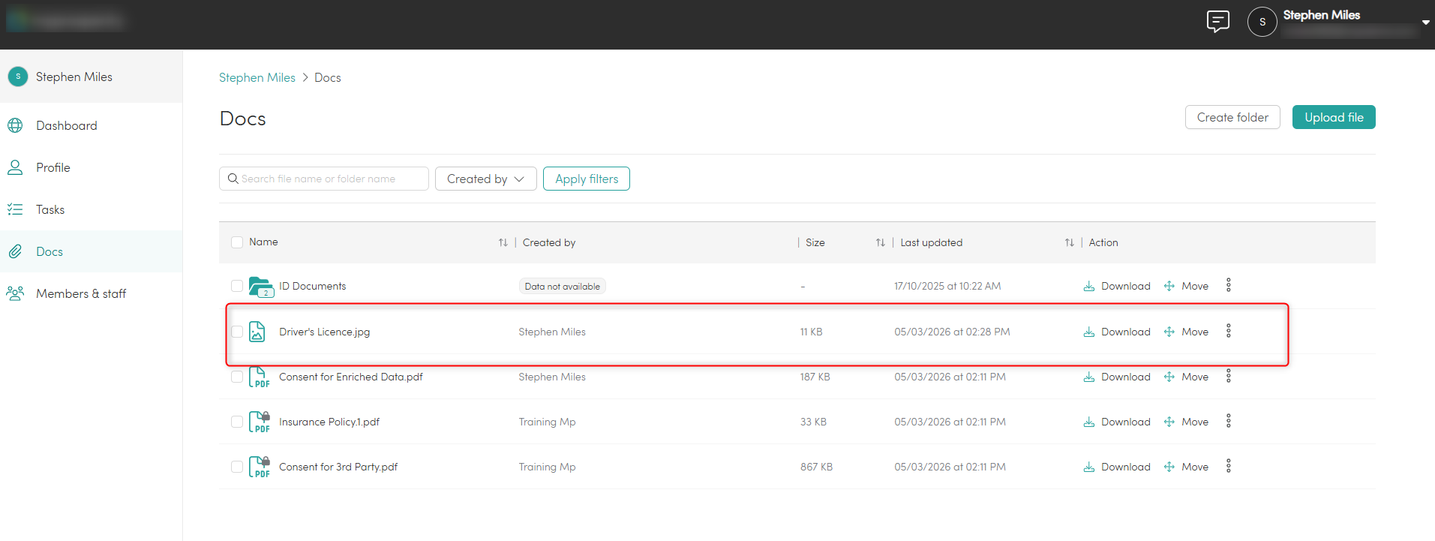
Task: Click the 17/10/2025 at 10:22 AM date
Action: tap(947, 286)
